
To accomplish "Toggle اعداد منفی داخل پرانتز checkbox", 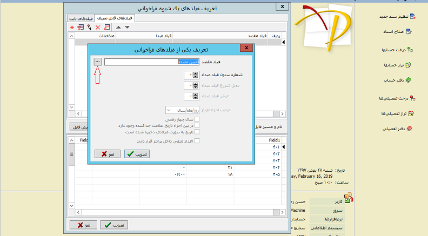I will pos(198,140).
